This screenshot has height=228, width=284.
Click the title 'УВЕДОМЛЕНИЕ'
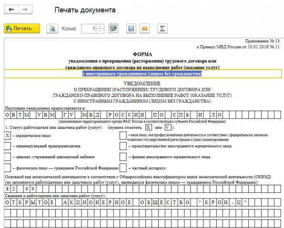pos(142,84)
